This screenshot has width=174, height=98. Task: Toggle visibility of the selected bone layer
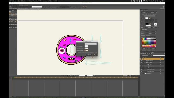point(142,59)
